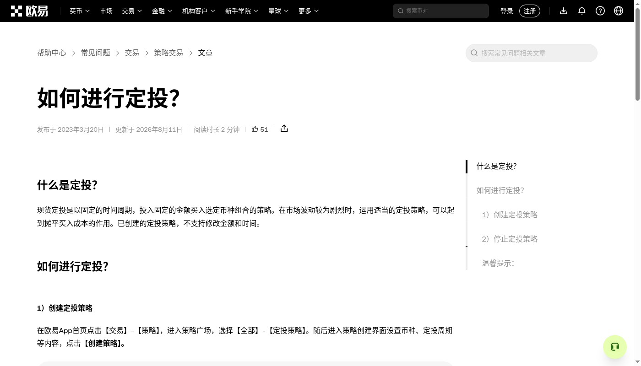Expand the 机构客户 dropdown menu

199,11
